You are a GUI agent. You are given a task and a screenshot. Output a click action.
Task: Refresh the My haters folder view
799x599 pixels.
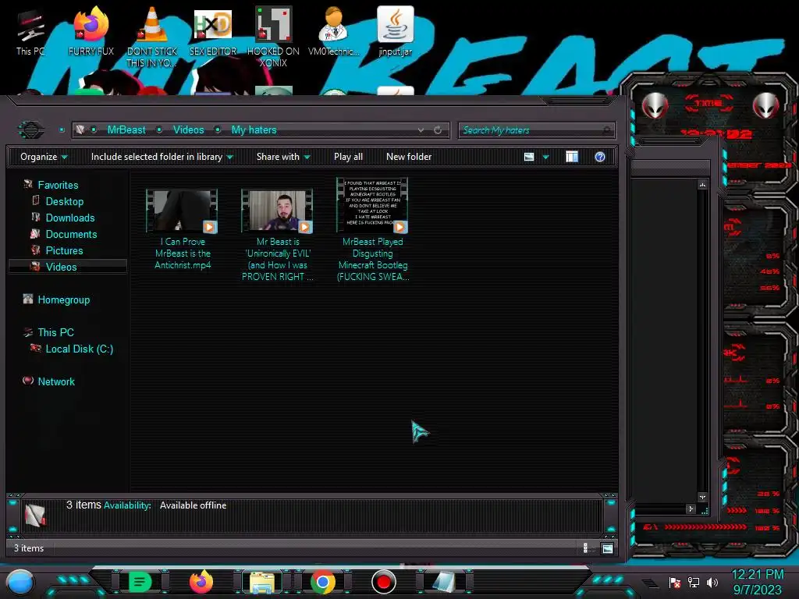438,130
